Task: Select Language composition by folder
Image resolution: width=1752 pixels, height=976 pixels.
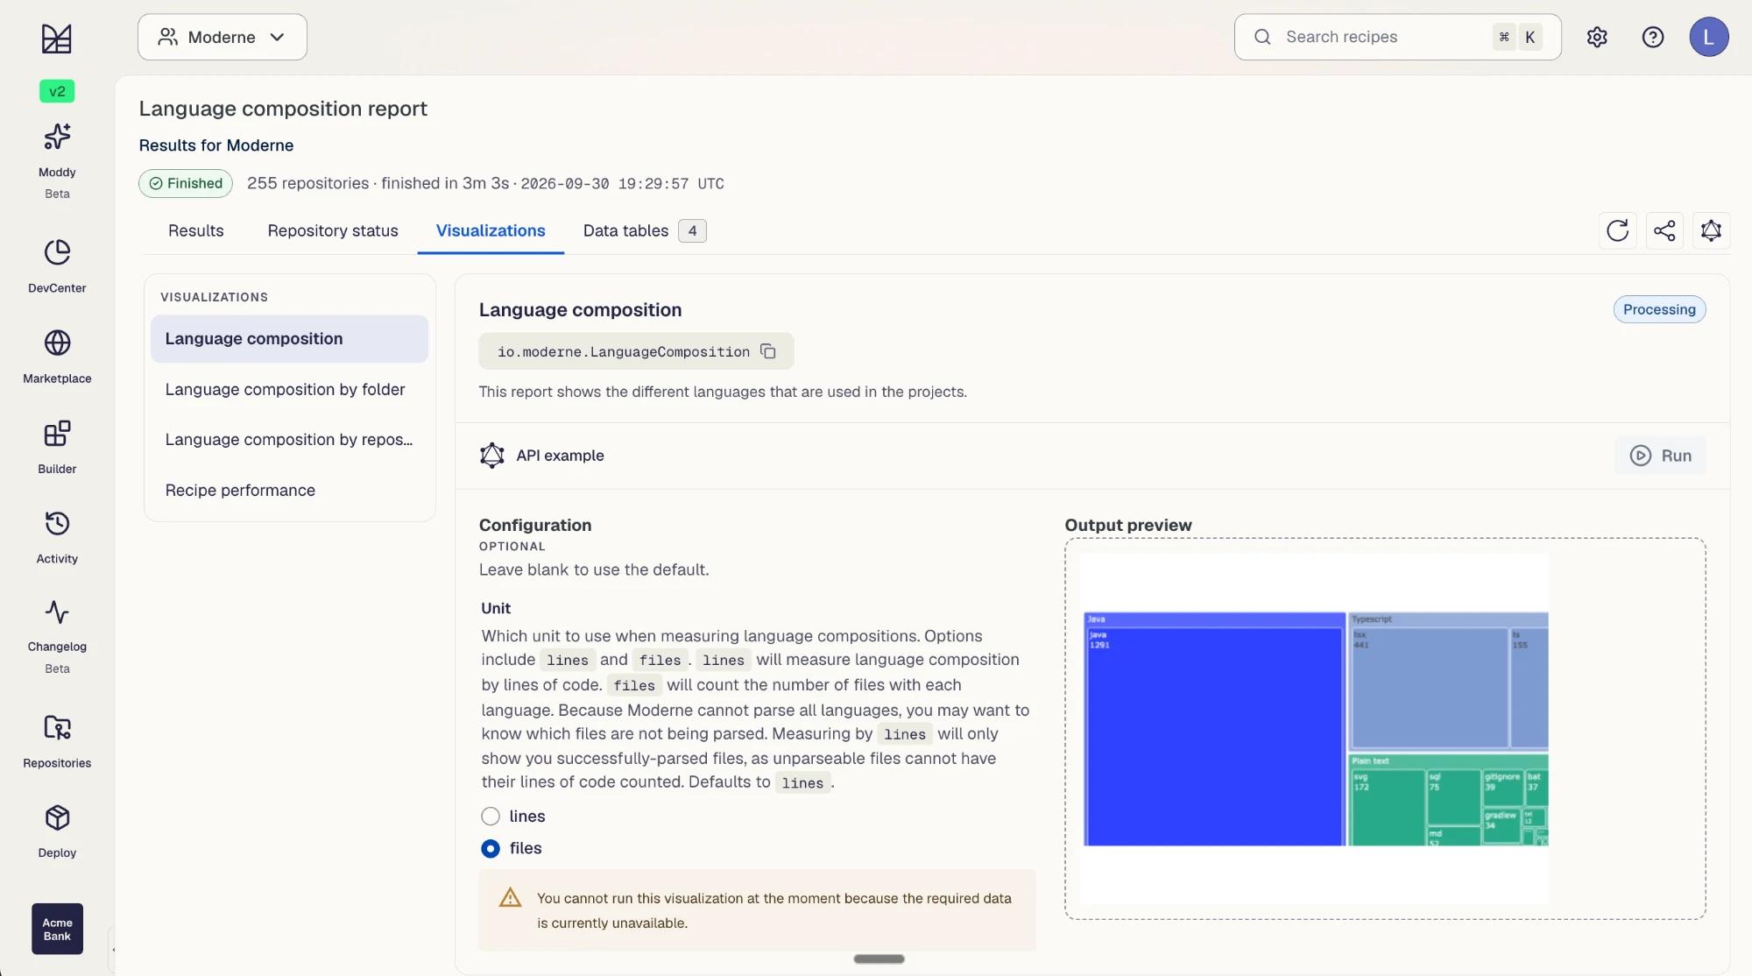Action: coord(289,390)
